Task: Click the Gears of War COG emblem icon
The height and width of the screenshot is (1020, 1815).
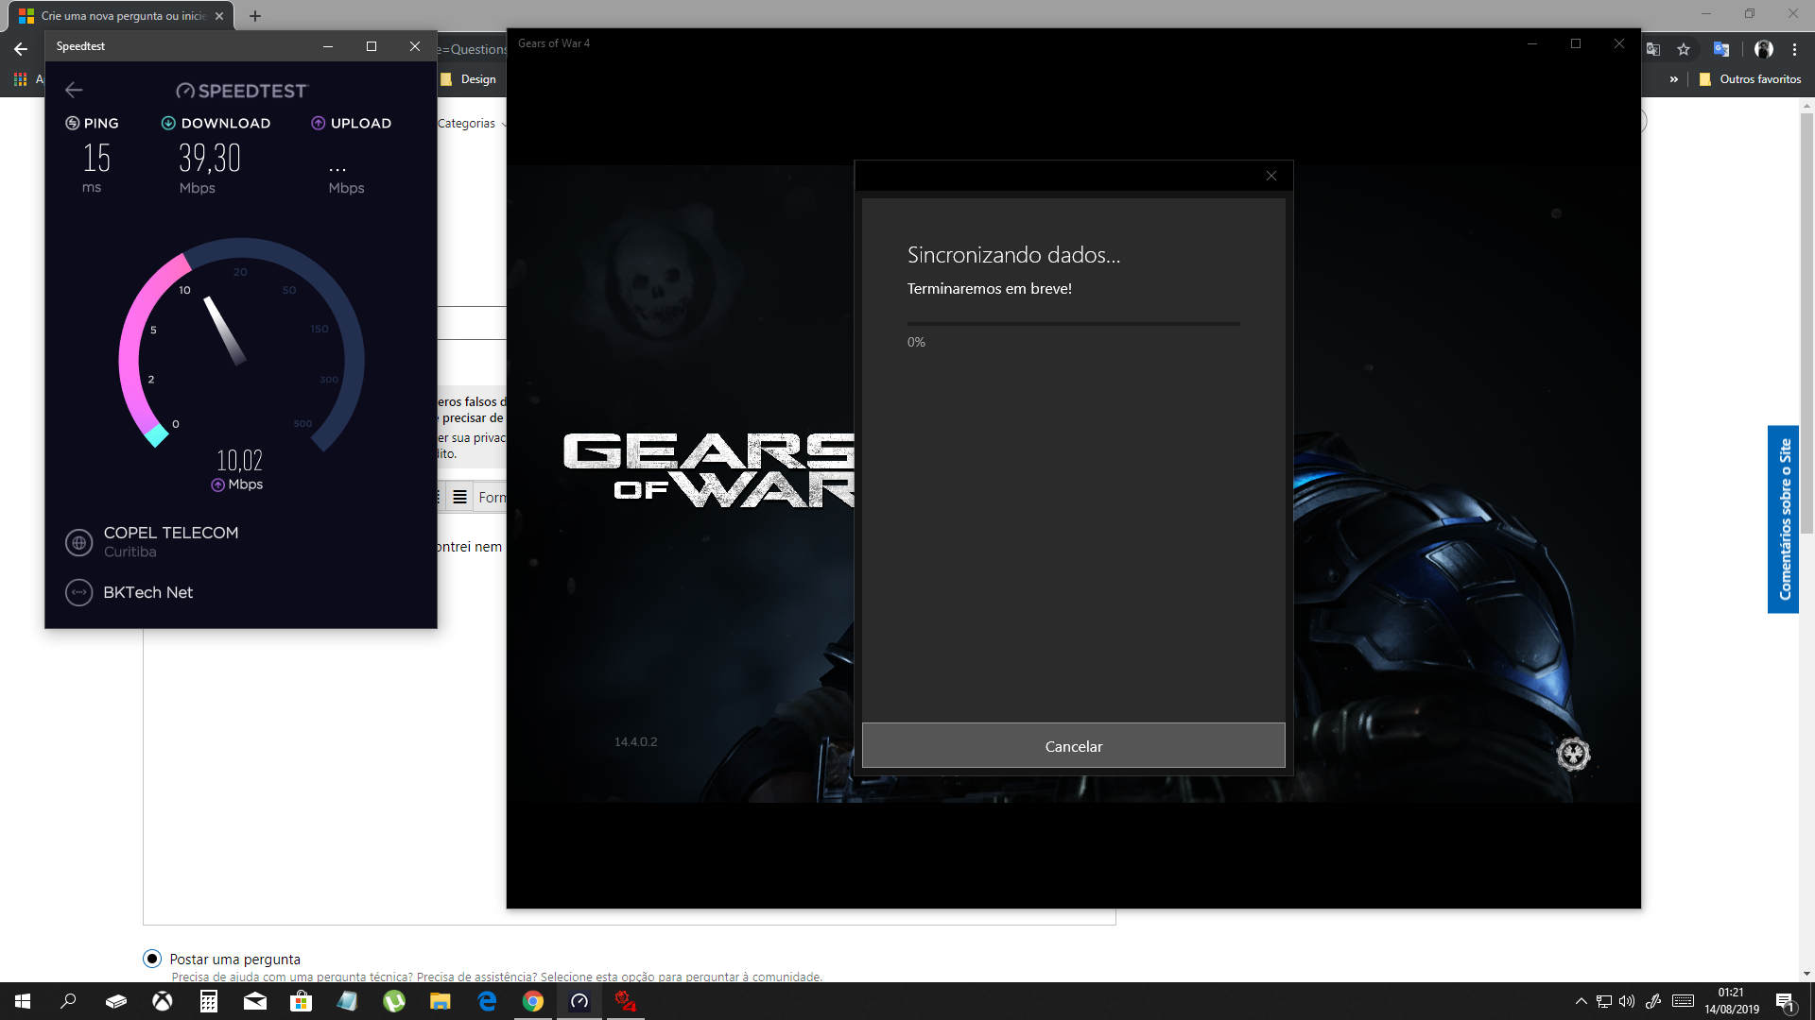Action: coord(1573,754)
